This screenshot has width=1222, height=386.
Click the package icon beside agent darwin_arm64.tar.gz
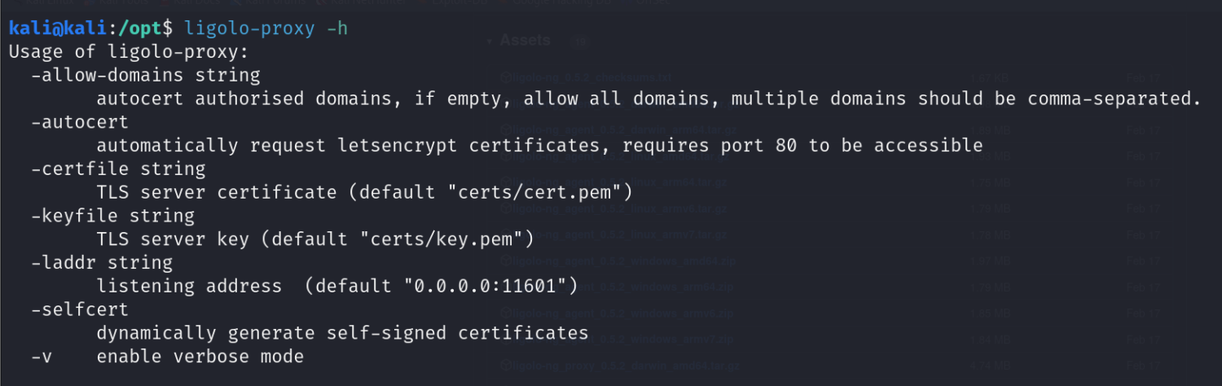(x=505, y=130)
